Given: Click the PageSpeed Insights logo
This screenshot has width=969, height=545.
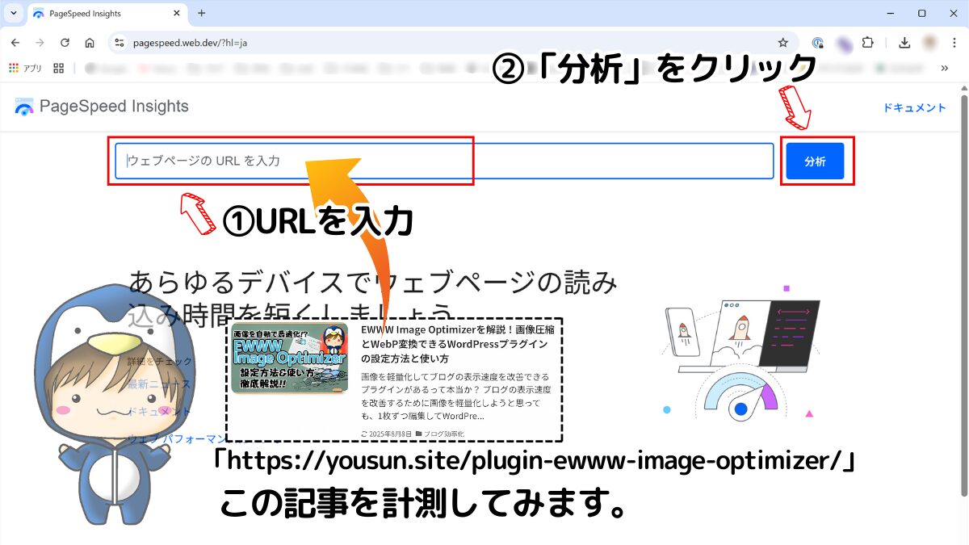Looking at the screenshot, I should pos(102,107).
